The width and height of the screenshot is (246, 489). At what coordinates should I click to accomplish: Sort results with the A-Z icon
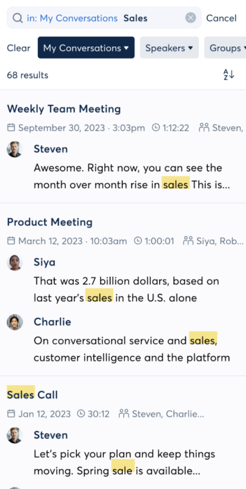click(x=228, y=74)
